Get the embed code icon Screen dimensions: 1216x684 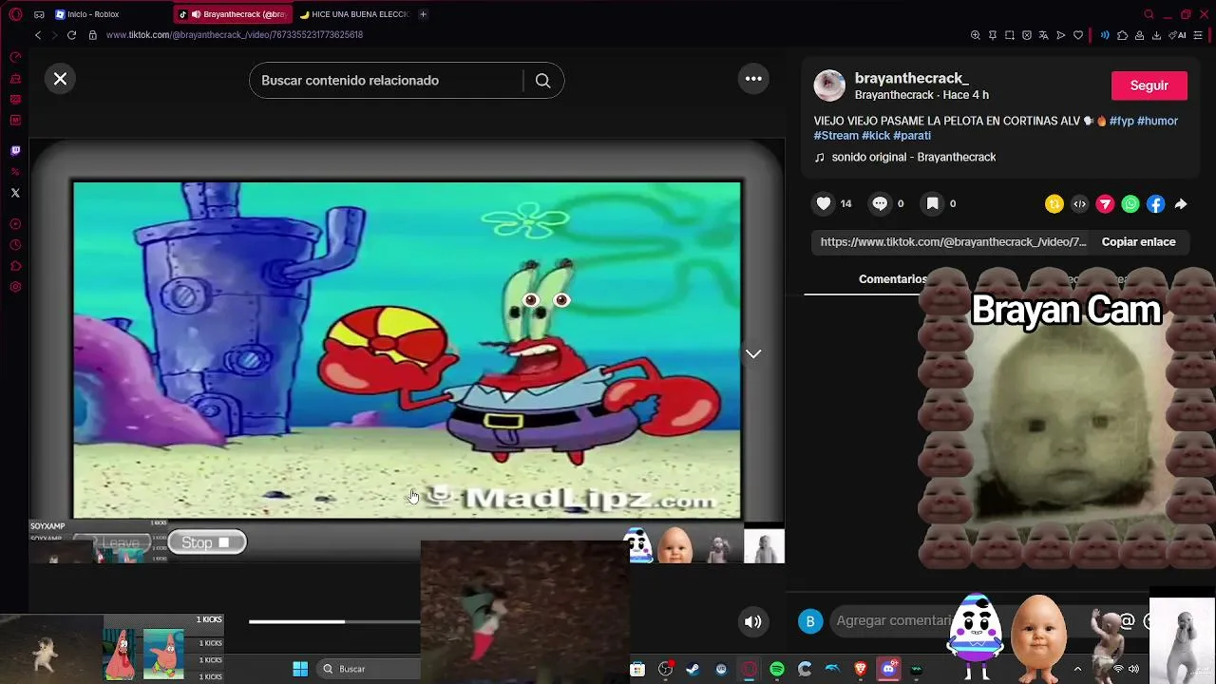(1079, 203)
